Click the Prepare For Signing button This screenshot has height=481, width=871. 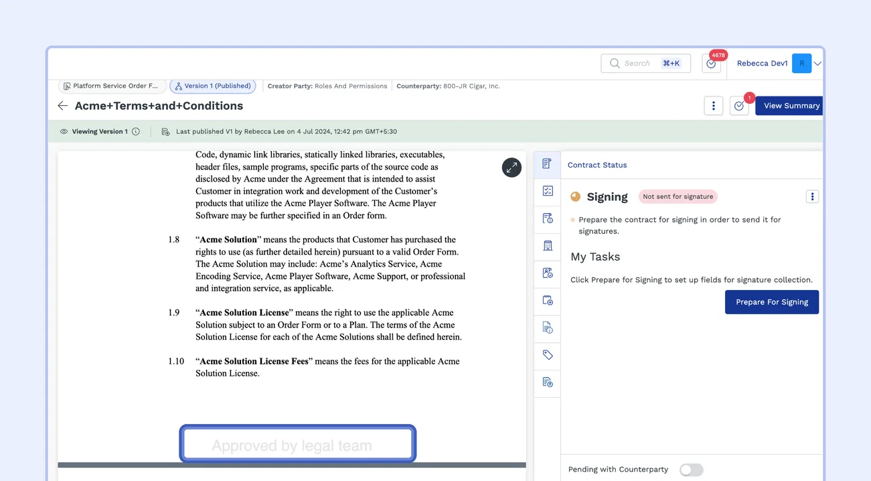click(x=772, y=302)
